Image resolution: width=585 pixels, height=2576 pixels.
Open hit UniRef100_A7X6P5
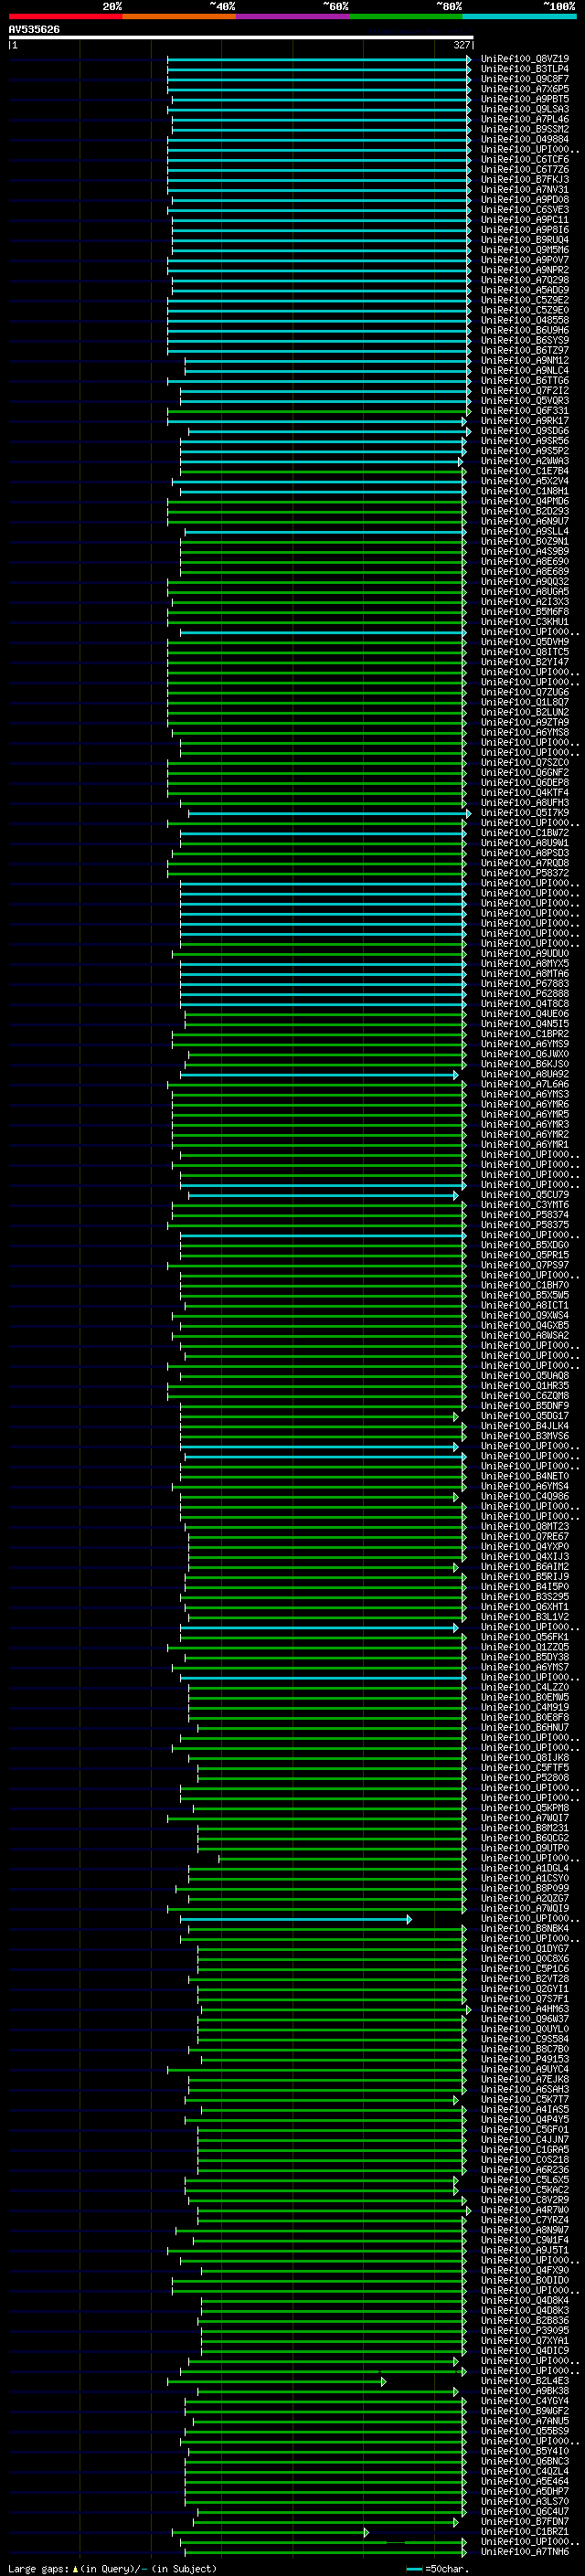tap(525, 89)
